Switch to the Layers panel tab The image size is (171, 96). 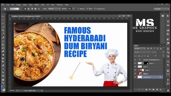(x=136, y=46)
